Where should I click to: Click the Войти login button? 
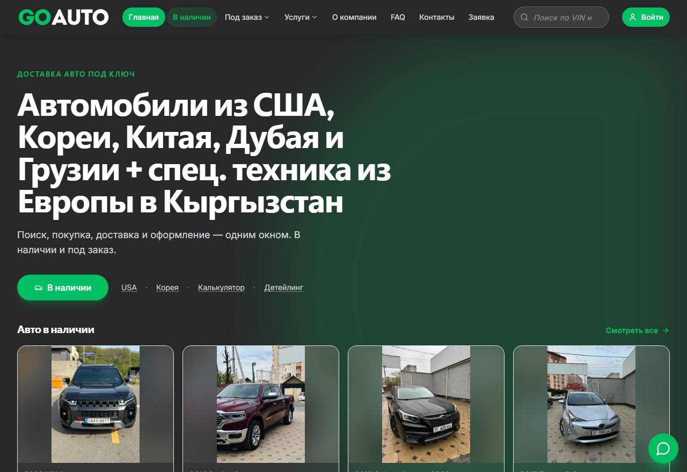point(646,17)
